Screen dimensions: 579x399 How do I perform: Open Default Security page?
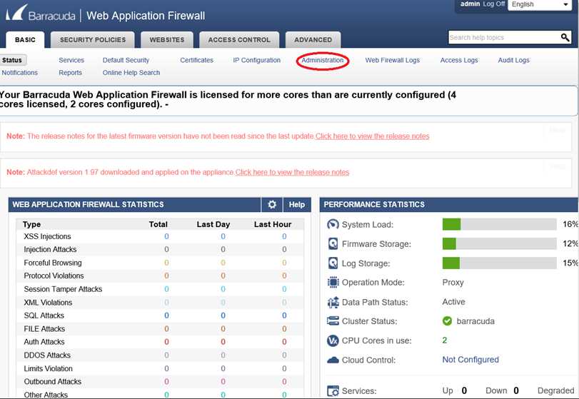coord(126,60)
